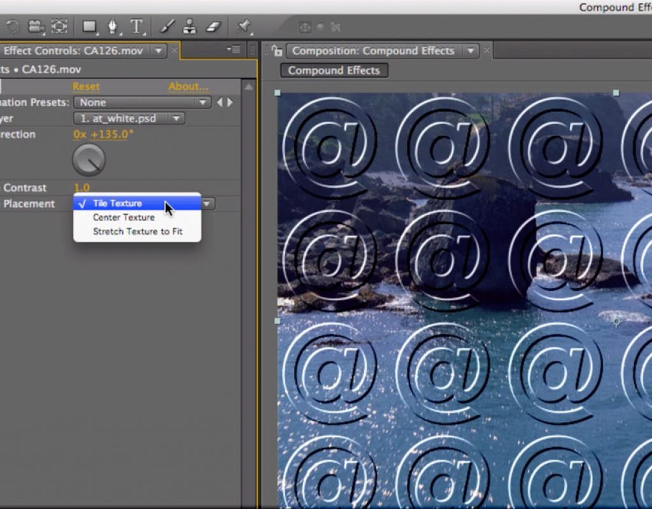Image resolution: width=652 pixels, height=509 pixels.
Task: Click the 0x direction revolutions value
Action: 80,134
